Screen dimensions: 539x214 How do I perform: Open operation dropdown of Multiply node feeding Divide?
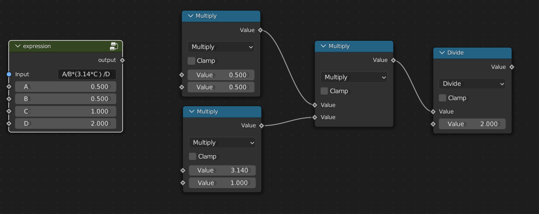[x=354, y=77]
